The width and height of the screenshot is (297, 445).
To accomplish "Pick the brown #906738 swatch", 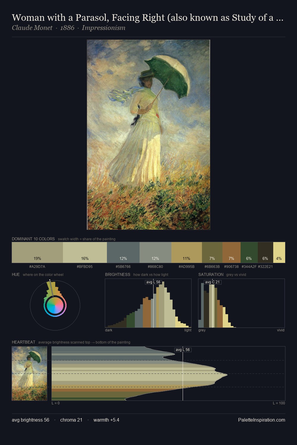I will click(x=231, y=252).
